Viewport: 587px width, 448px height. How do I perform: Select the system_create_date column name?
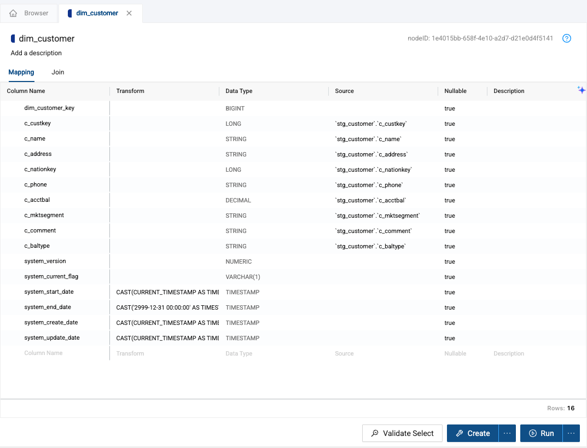tap(51, 323)
